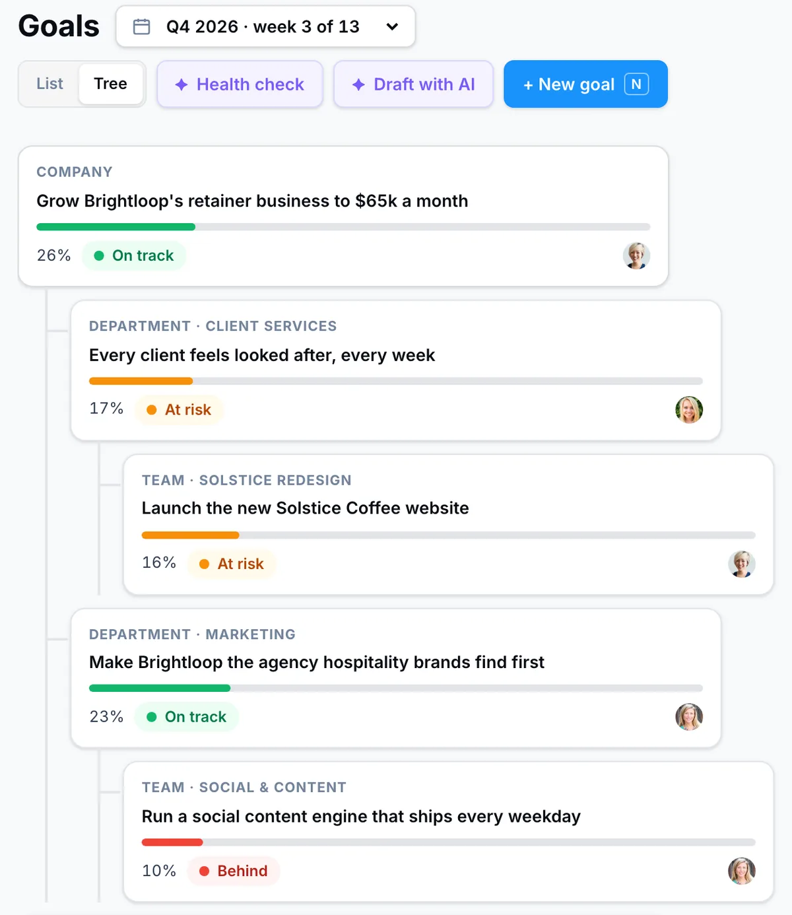792x915 pixels.
Task: Click the 26% progress value
Action: click(53, 255)
